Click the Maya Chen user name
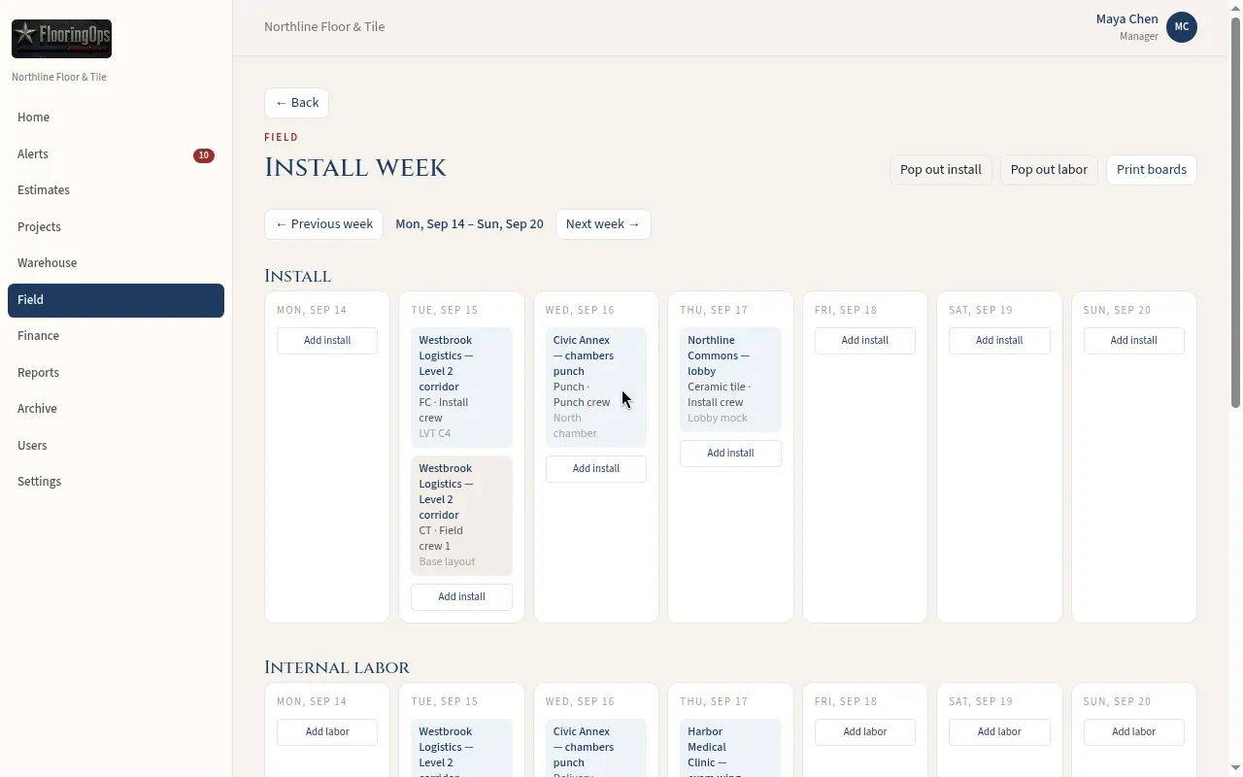This screenshot has height=777, width=1243. (1126, 19)
